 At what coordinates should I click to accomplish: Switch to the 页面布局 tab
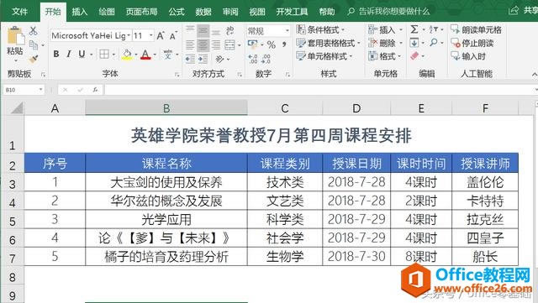(141, 12)
